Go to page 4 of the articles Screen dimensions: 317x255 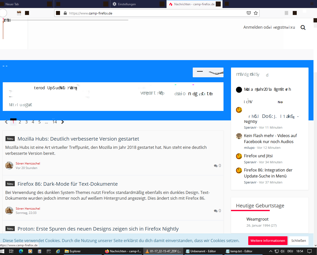coord(33,122)
